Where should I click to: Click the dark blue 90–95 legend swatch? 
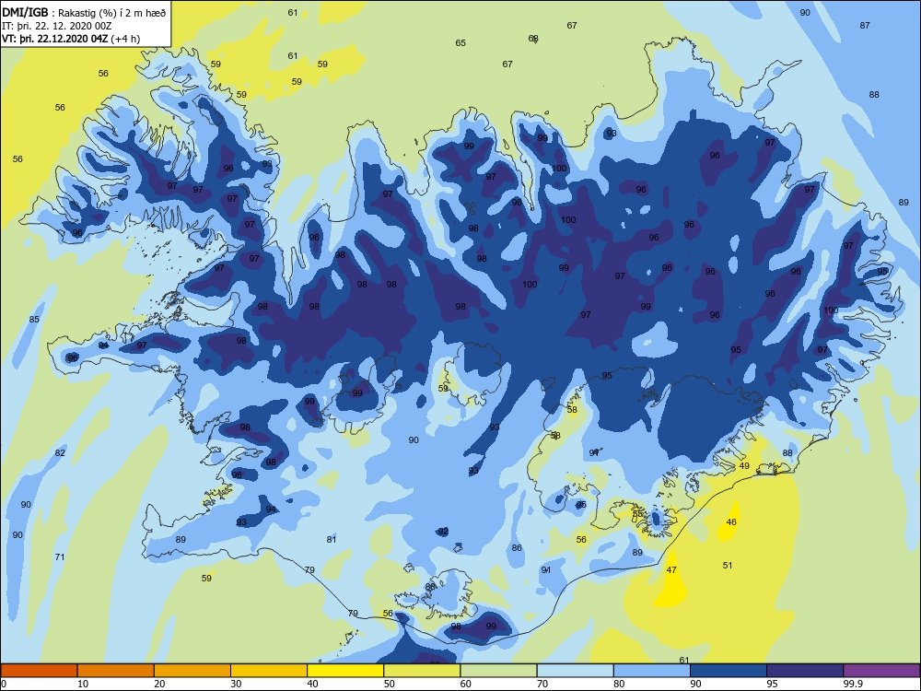coord(729,671)
